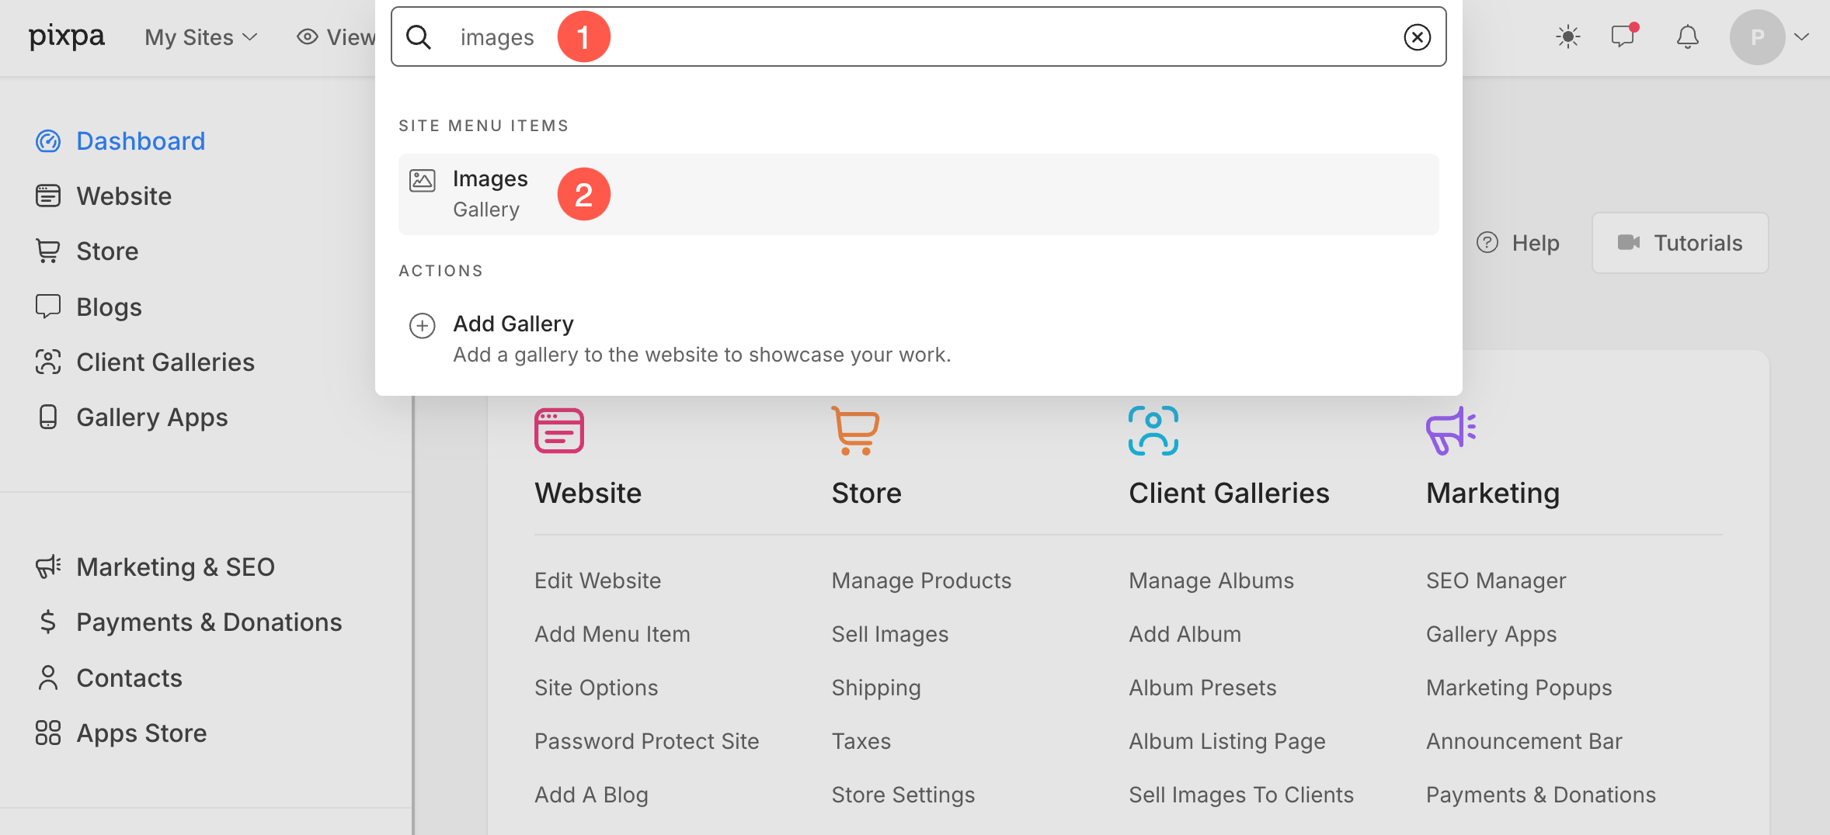Open Contacts in the sidebar
This screenshot has height=835, width=1830.
[x=129, y=678]
